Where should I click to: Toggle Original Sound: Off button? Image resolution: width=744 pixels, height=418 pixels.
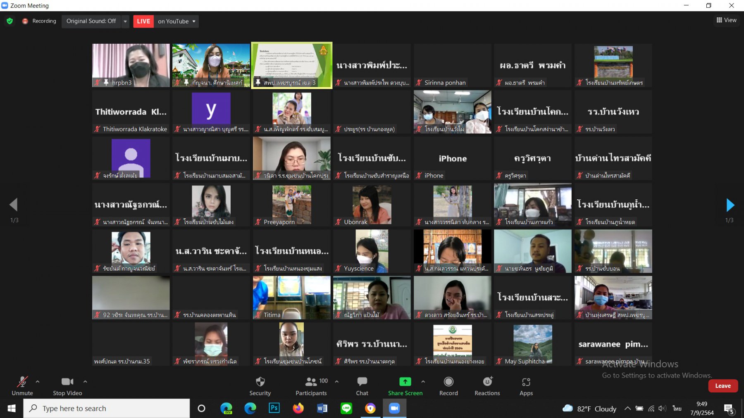coord(91,21)
